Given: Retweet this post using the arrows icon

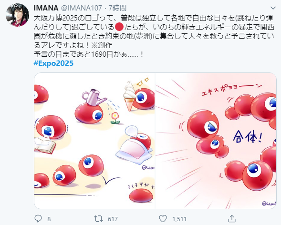Looking at the screenshot, I should coord(99,219).
